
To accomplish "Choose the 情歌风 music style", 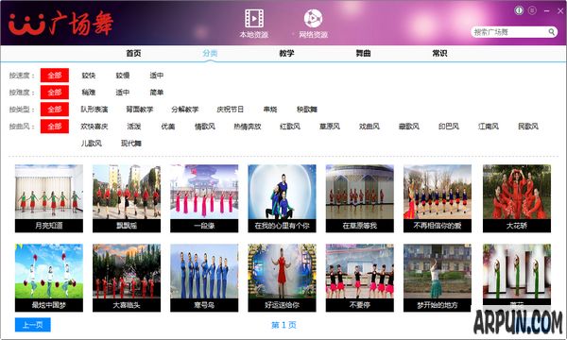I will coord(205,127).
